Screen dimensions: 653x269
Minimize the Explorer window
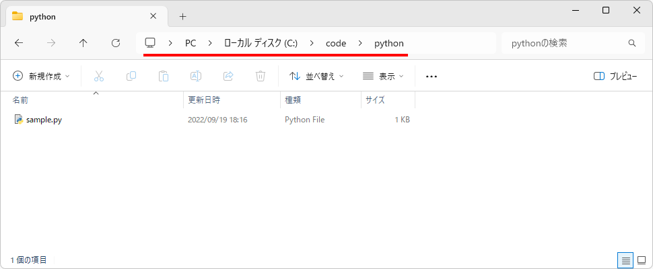[x=575, y=10]
